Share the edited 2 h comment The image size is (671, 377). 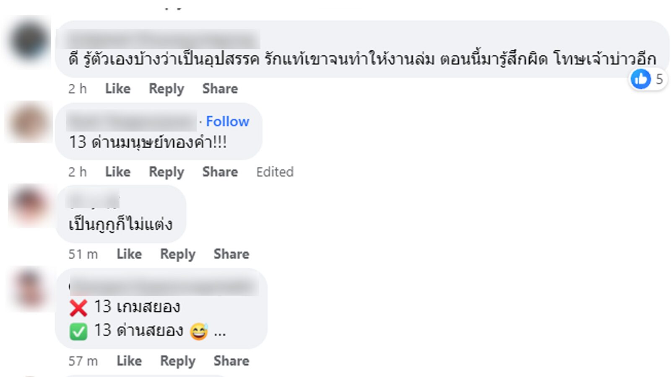tap(220, 172)
